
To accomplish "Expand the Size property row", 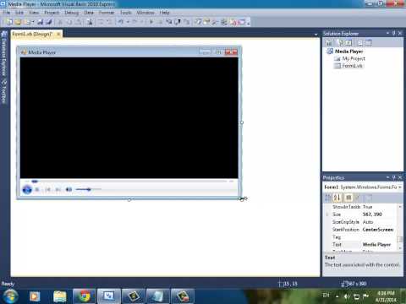I will coord(327,214).
